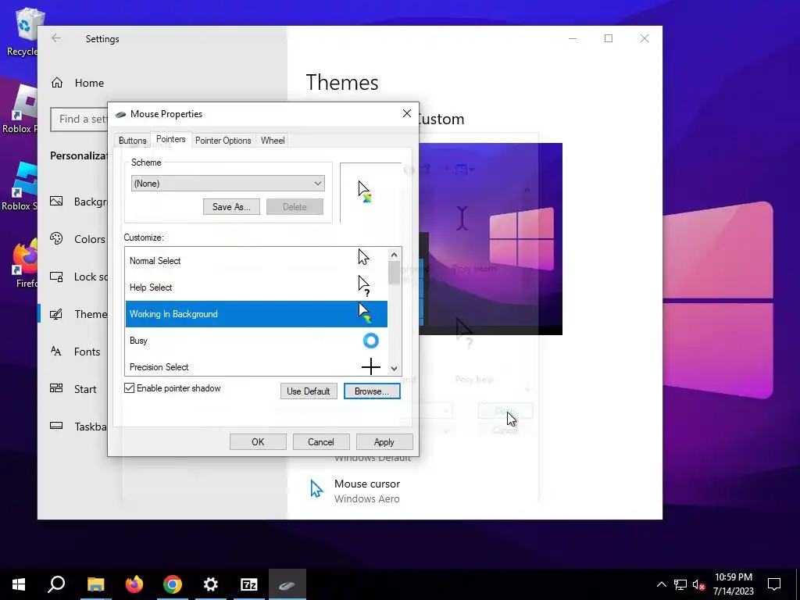
Task: Open the Pointer Options tab
Action: click(223, 141)
